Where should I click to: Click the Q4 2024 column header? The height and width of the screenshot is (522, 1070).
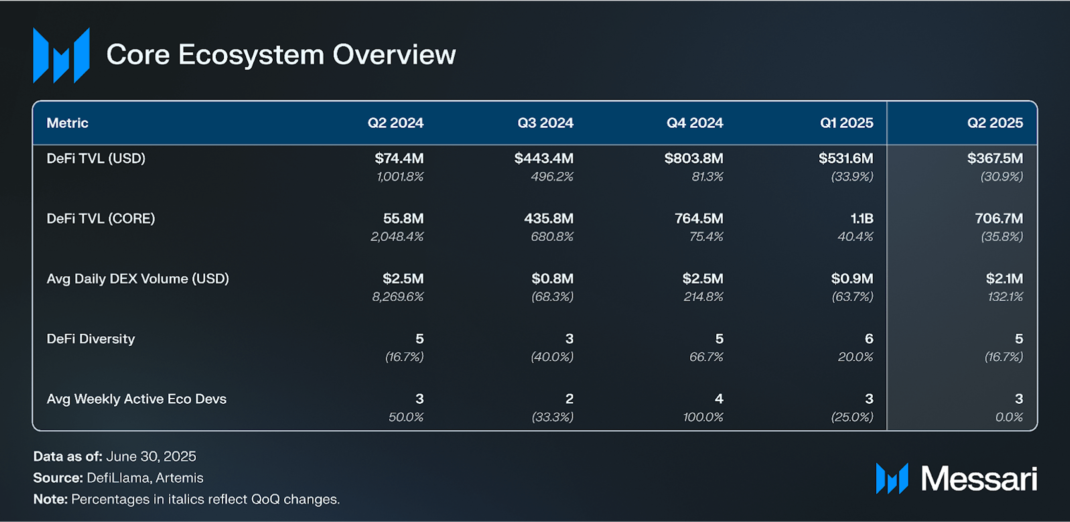695,123
